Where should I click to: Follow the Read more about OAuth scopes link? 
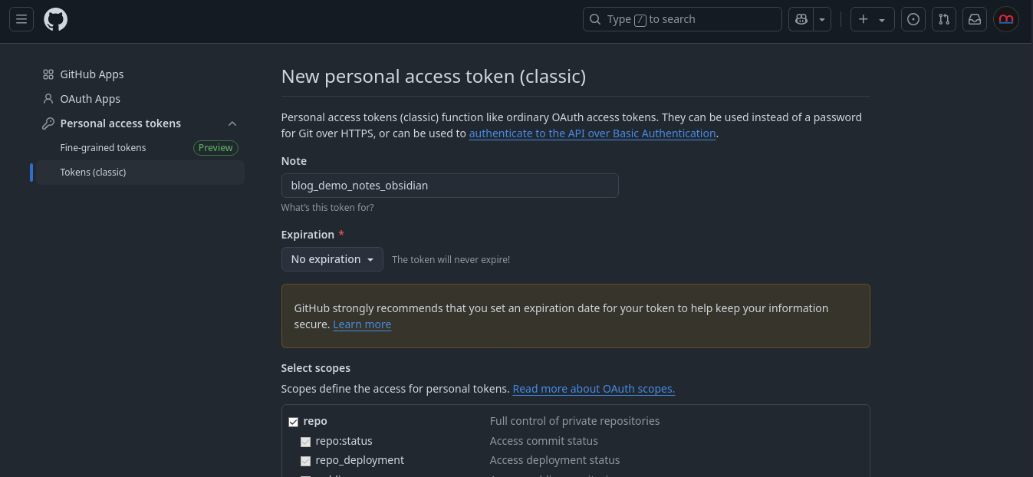pyautogui.click(x=594, y=389)
